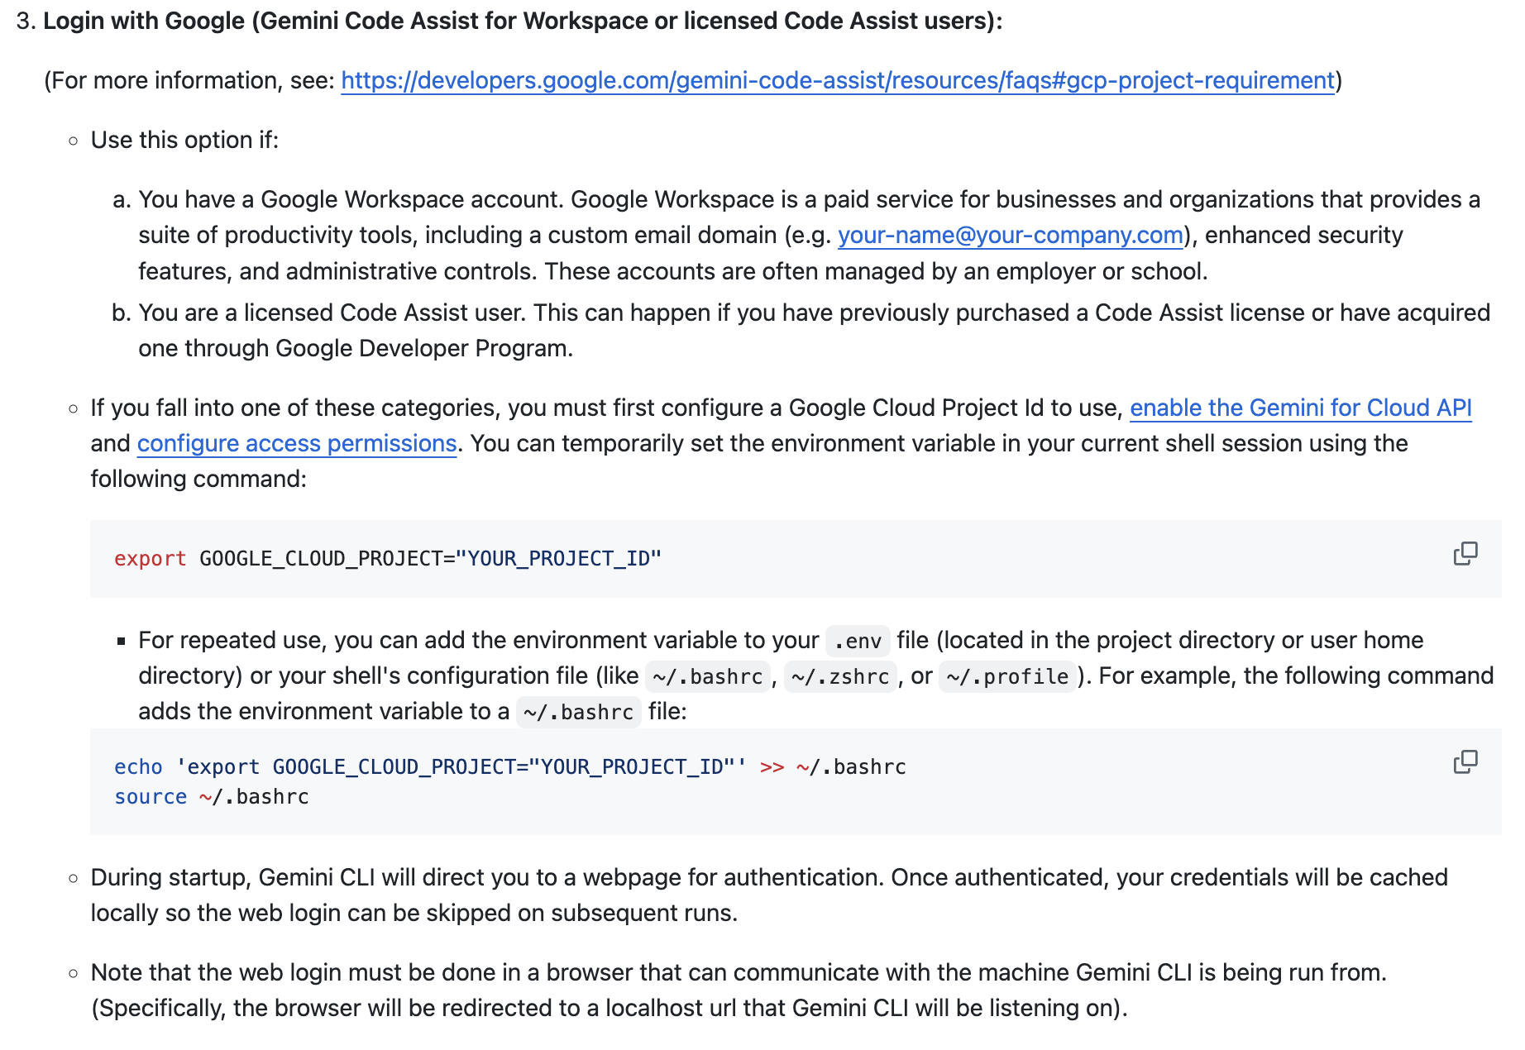This screenshot has width=1525, height=1050.
Task: Click the source ~/.bashrc code line
Action: [x=211, y=796]
